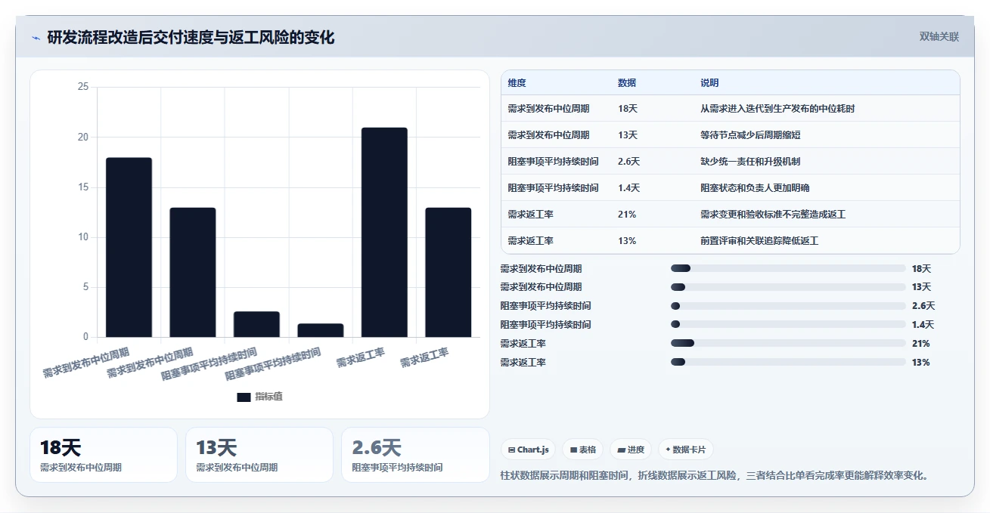Click the 数据卡片 chip
Screen dimensions: 990x513
click(686, 450)
